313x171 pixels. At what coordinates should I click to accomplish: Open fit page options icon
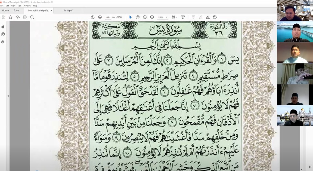pyautogui.click(x=173, y=17)
